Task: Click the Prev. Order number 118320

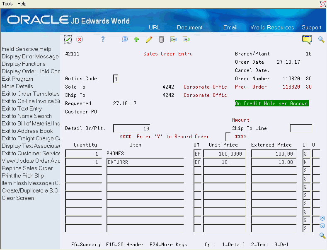Action: (x=291, y=87)
